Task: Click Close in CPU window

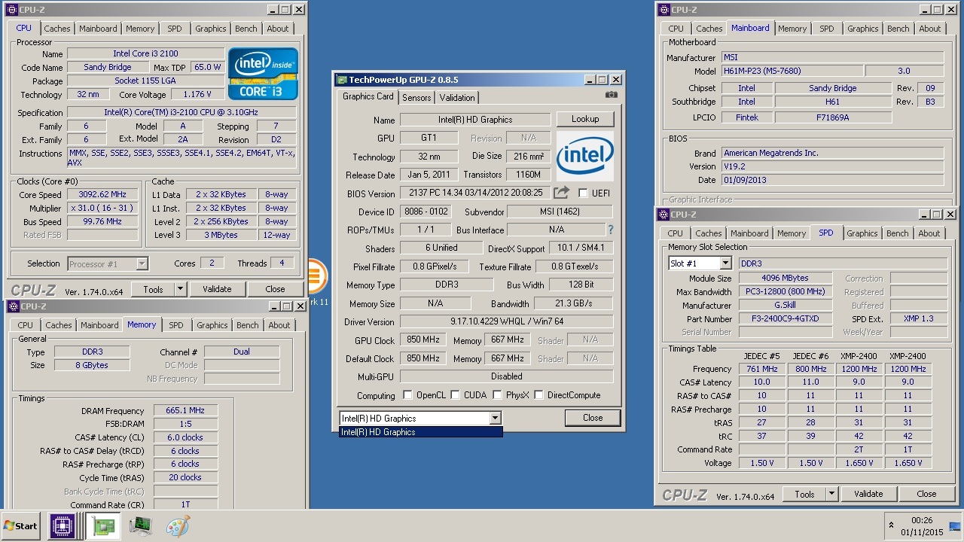Action: coord(275,289)
